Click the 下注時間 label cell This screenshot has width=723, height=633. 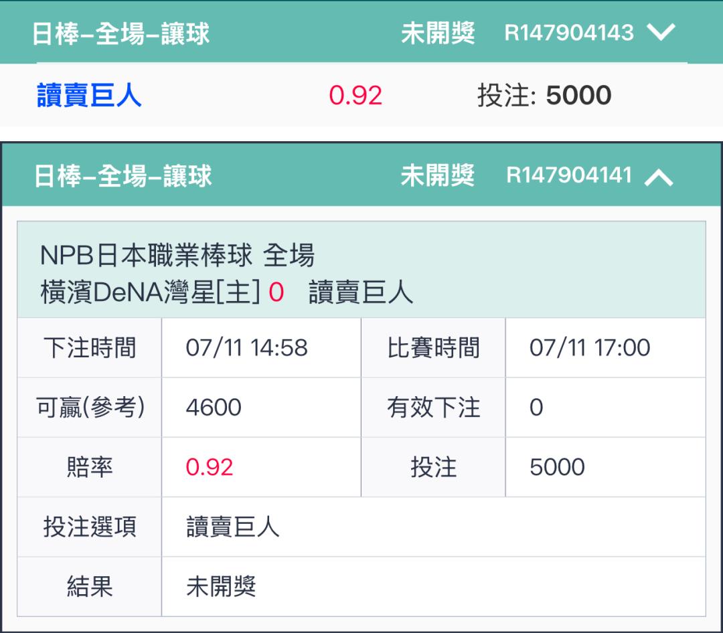coord(90,348)
